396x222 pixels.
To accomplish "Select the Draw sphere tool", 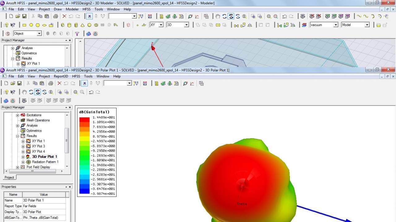I will (89, 25).
